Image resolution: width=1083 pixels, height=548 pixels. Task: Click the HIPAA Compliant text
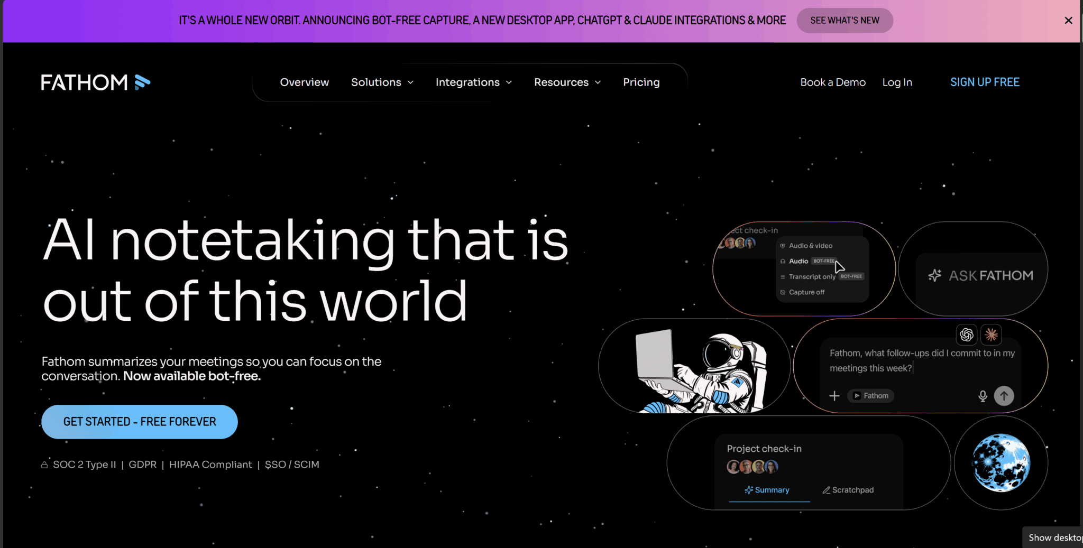[210, 465]
